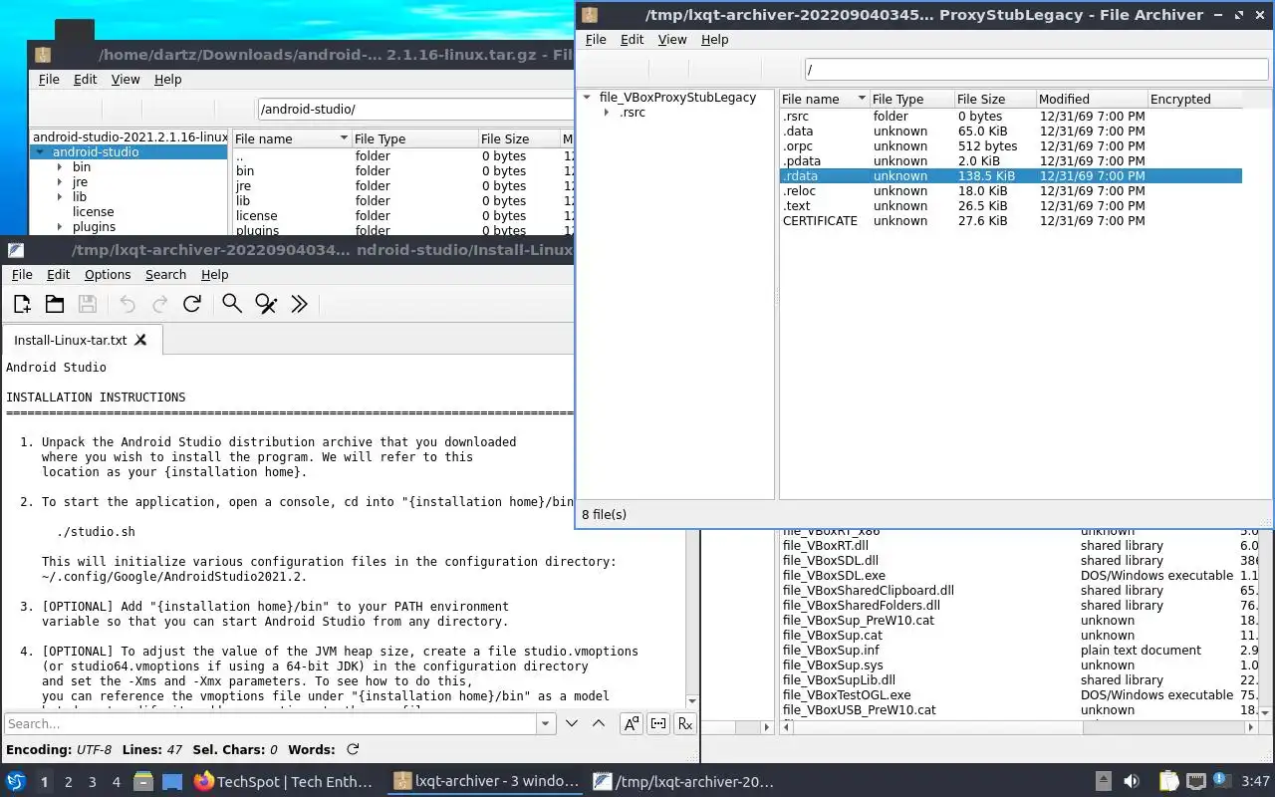The height and width of the screenshot is (797, 1275).
Task: Open Find with the magnifier icon
Action: [232, 304]
